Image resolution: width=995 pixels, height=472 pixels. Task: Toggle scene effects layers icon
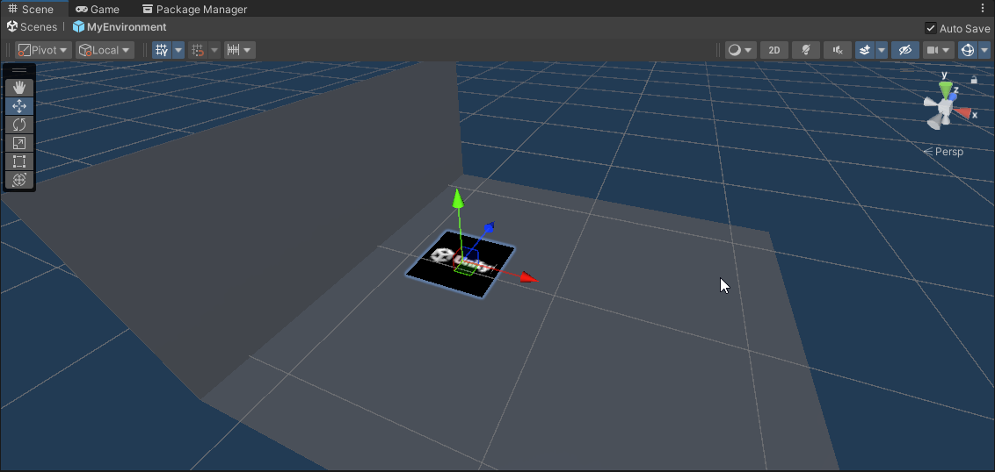864,50
